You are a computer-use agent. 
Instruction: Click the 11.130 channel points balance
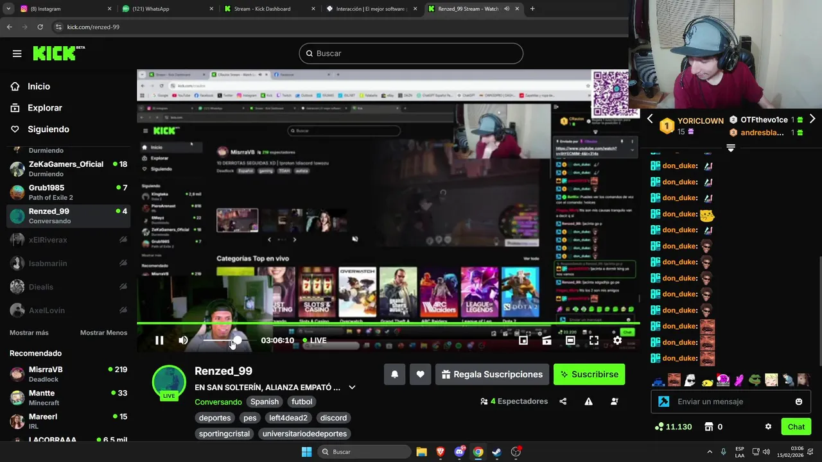673,427
